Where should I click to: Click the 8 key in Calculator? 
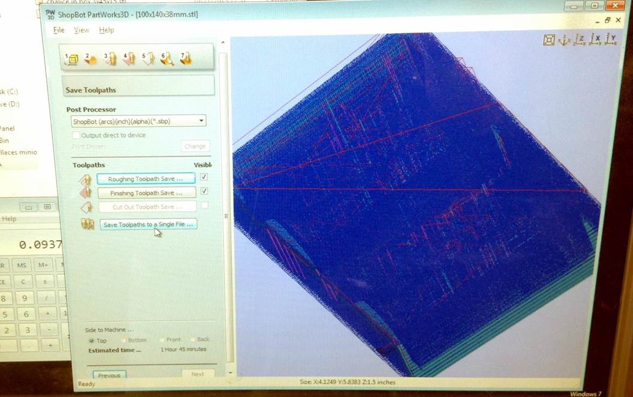[x=3, y=299]
